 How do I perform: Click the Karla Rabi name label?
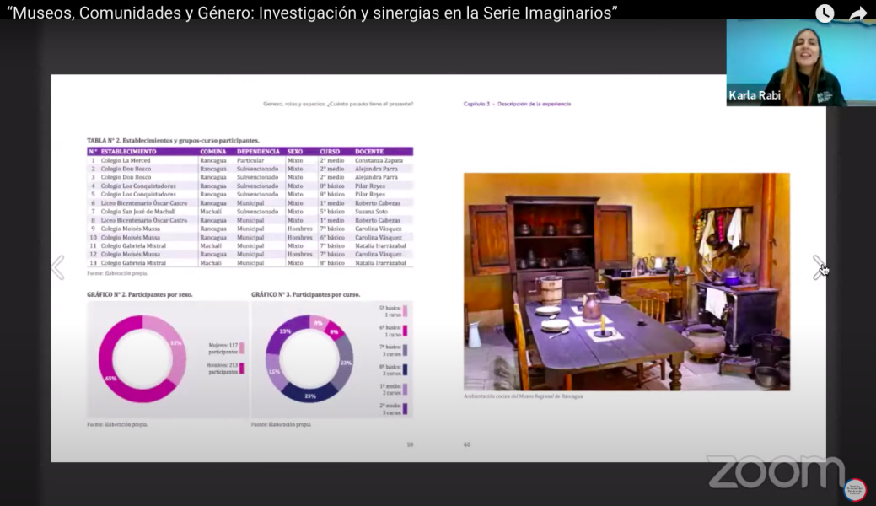coord(755,95)
